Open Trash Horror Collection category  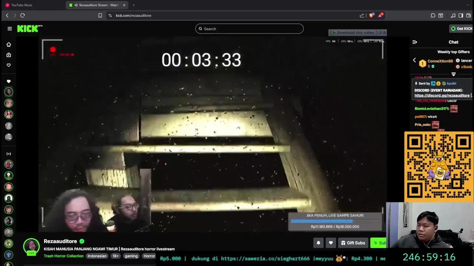[64, 256]
